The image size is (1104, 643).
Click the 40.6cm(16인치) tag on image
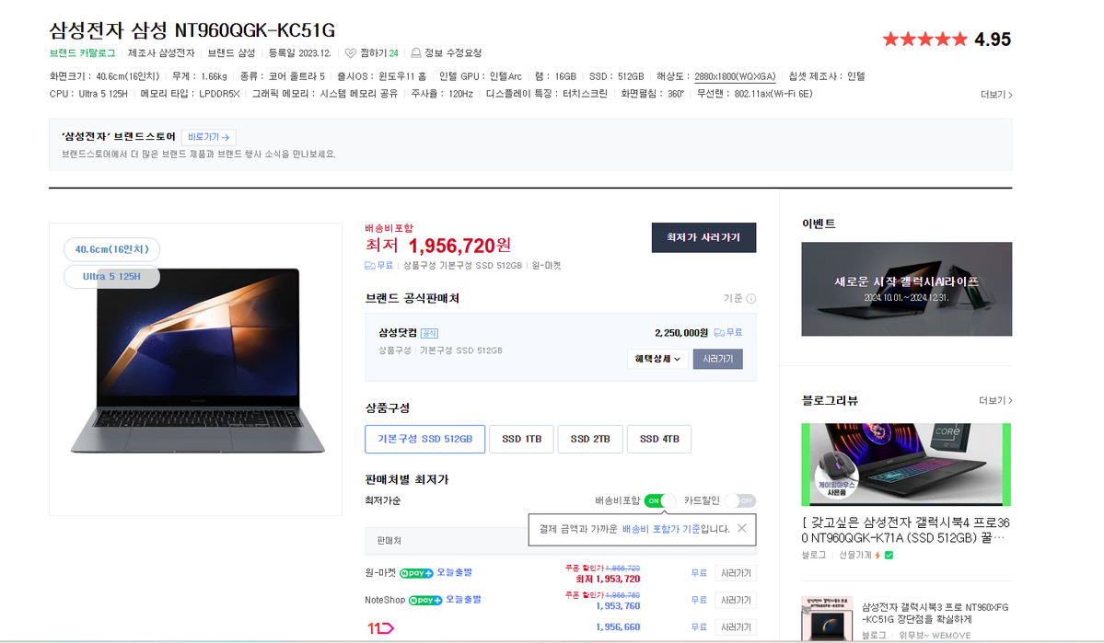click(112, 249)
